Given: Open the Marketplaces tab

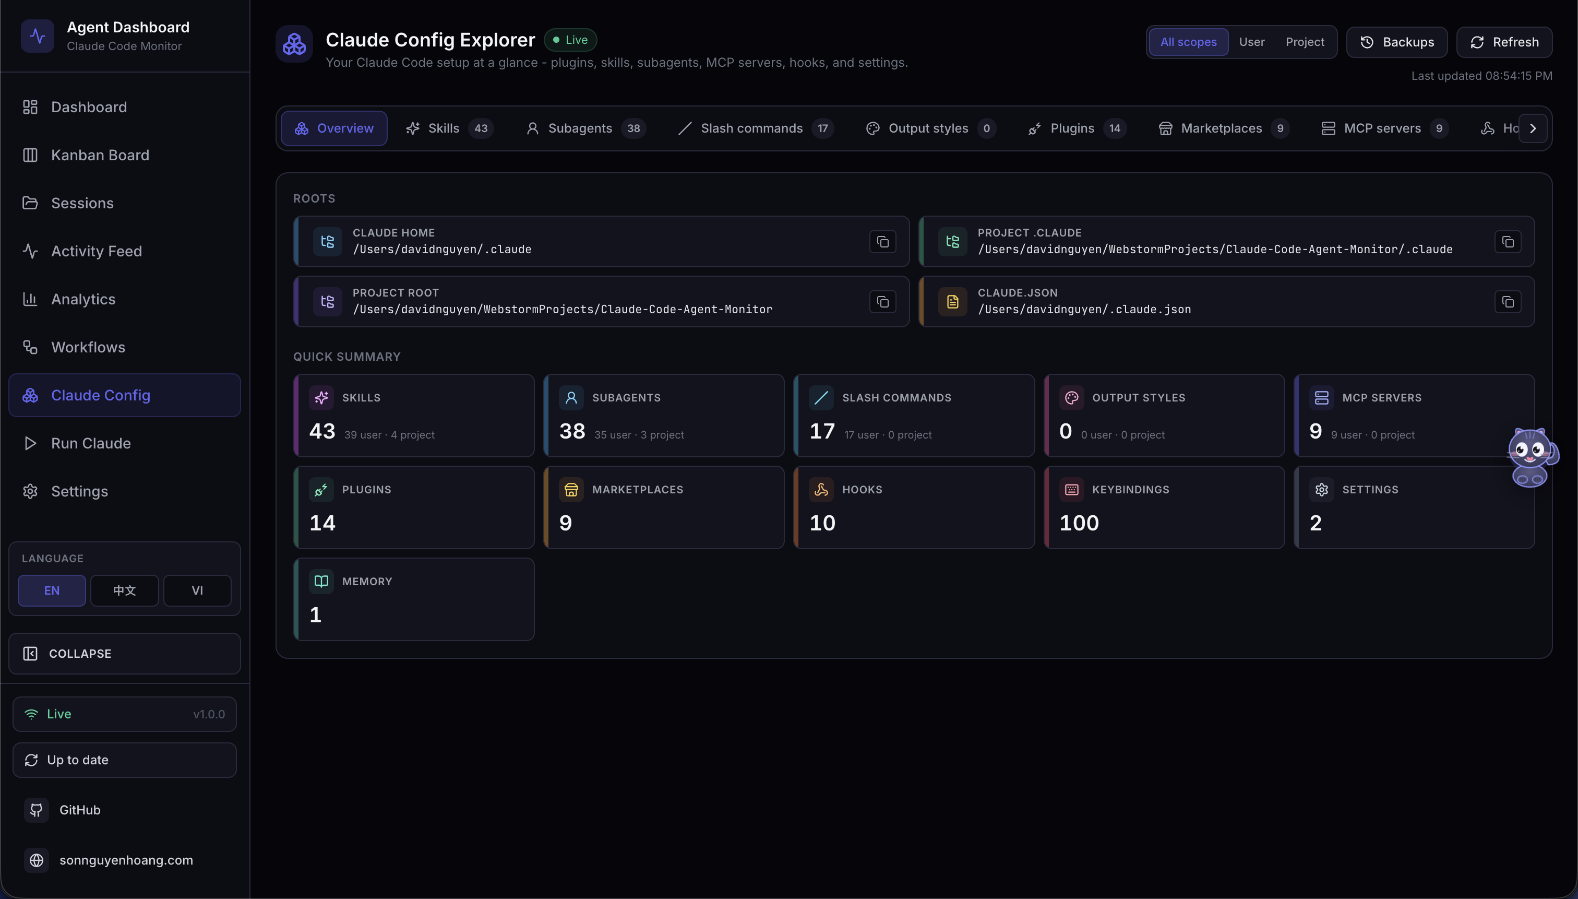Looking at the screenshot, I should (1224, 128).
